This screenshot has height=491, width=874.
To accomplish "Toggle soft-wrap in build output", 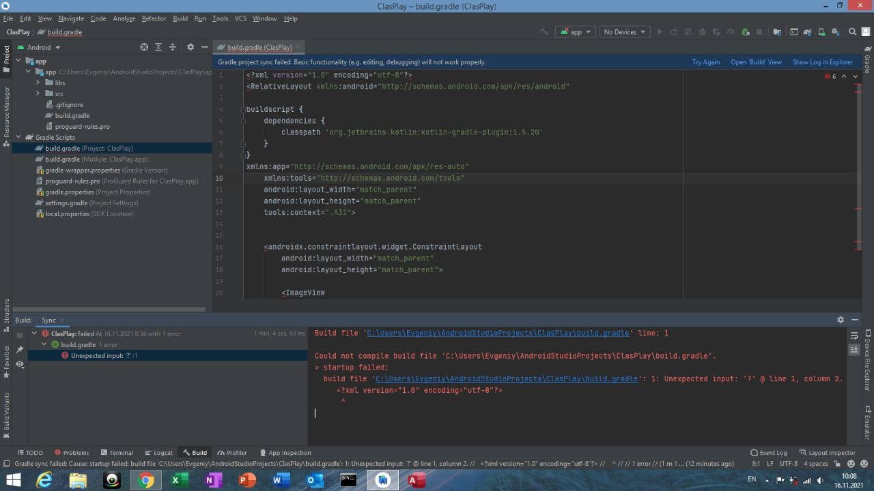I will pos(854,336).
